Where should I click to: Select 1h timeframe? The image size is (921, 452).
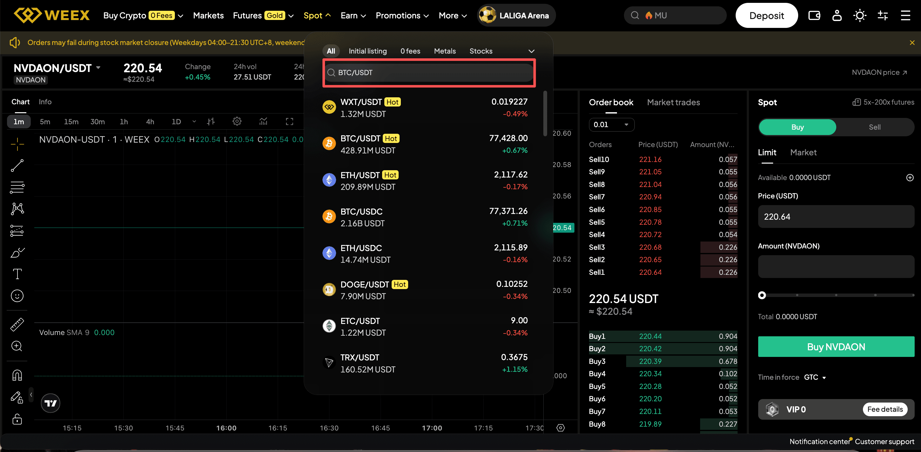tap(124, 121)
